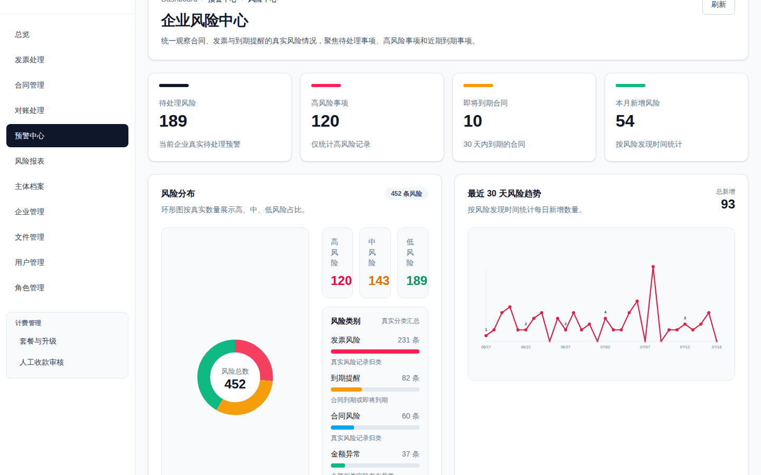Click the 到期提醒 orange progress bar

(346, 389)
